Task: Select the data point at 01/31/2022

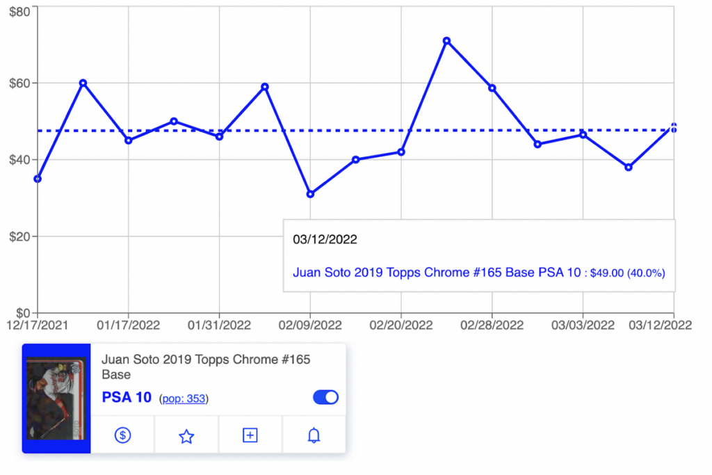Action: click(x=219, y=136)
